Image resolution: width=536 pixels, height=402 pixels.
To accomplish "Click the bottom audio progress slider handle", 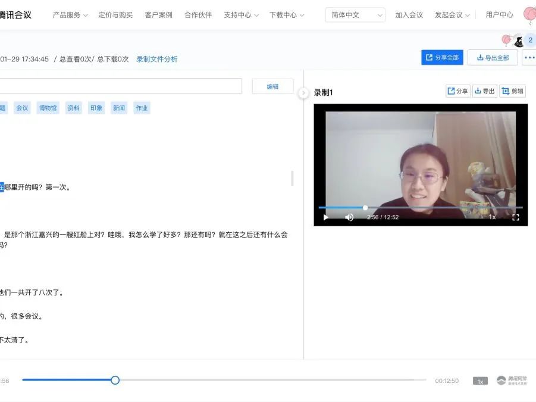I will [115, 380].
